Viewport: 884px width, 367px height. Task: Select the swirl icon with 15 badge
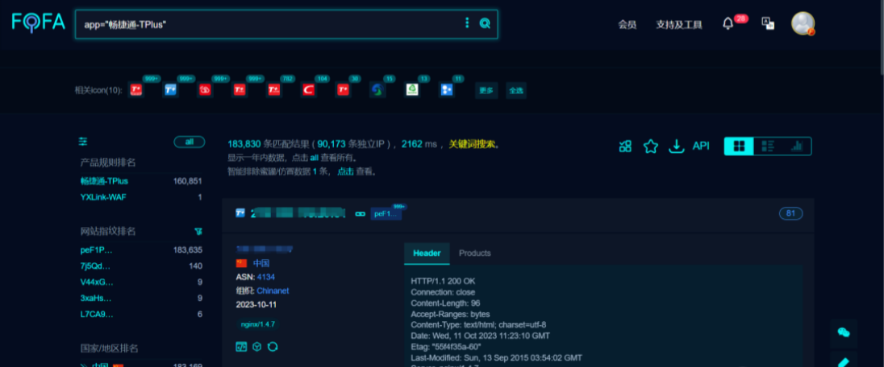tap(377, 89)
